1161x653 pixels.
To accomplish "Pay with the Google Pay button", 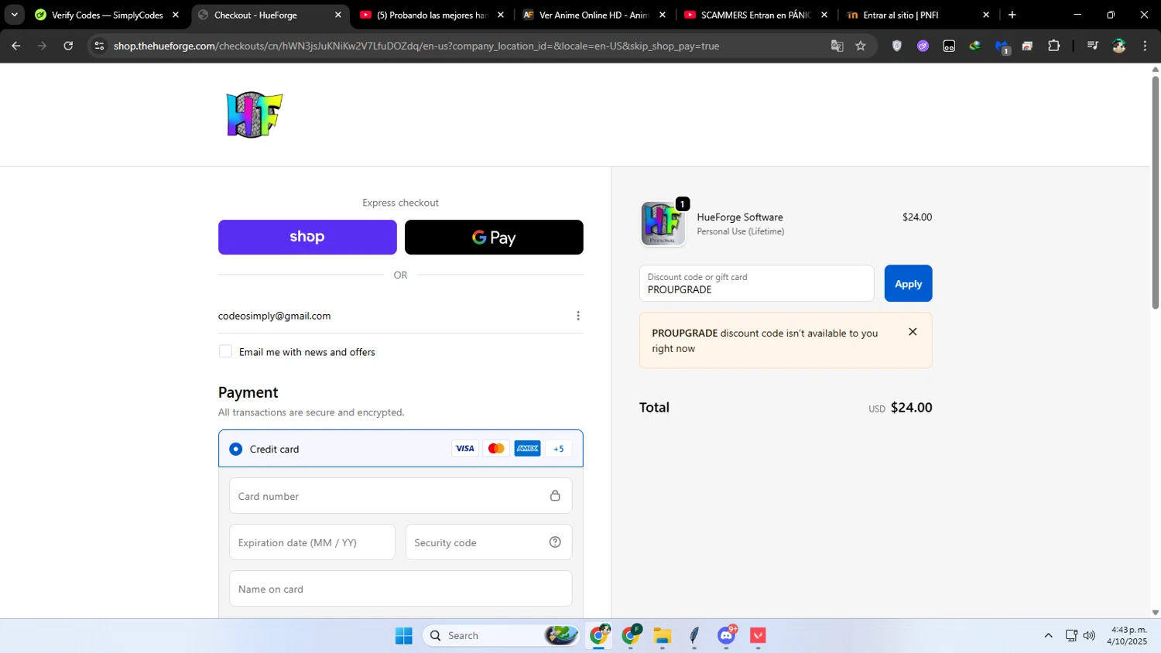I will pos(494,237).
